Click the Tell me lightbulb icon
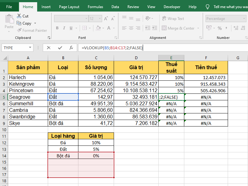The width and height of the screenshot is (248, 186). point(207,7)
